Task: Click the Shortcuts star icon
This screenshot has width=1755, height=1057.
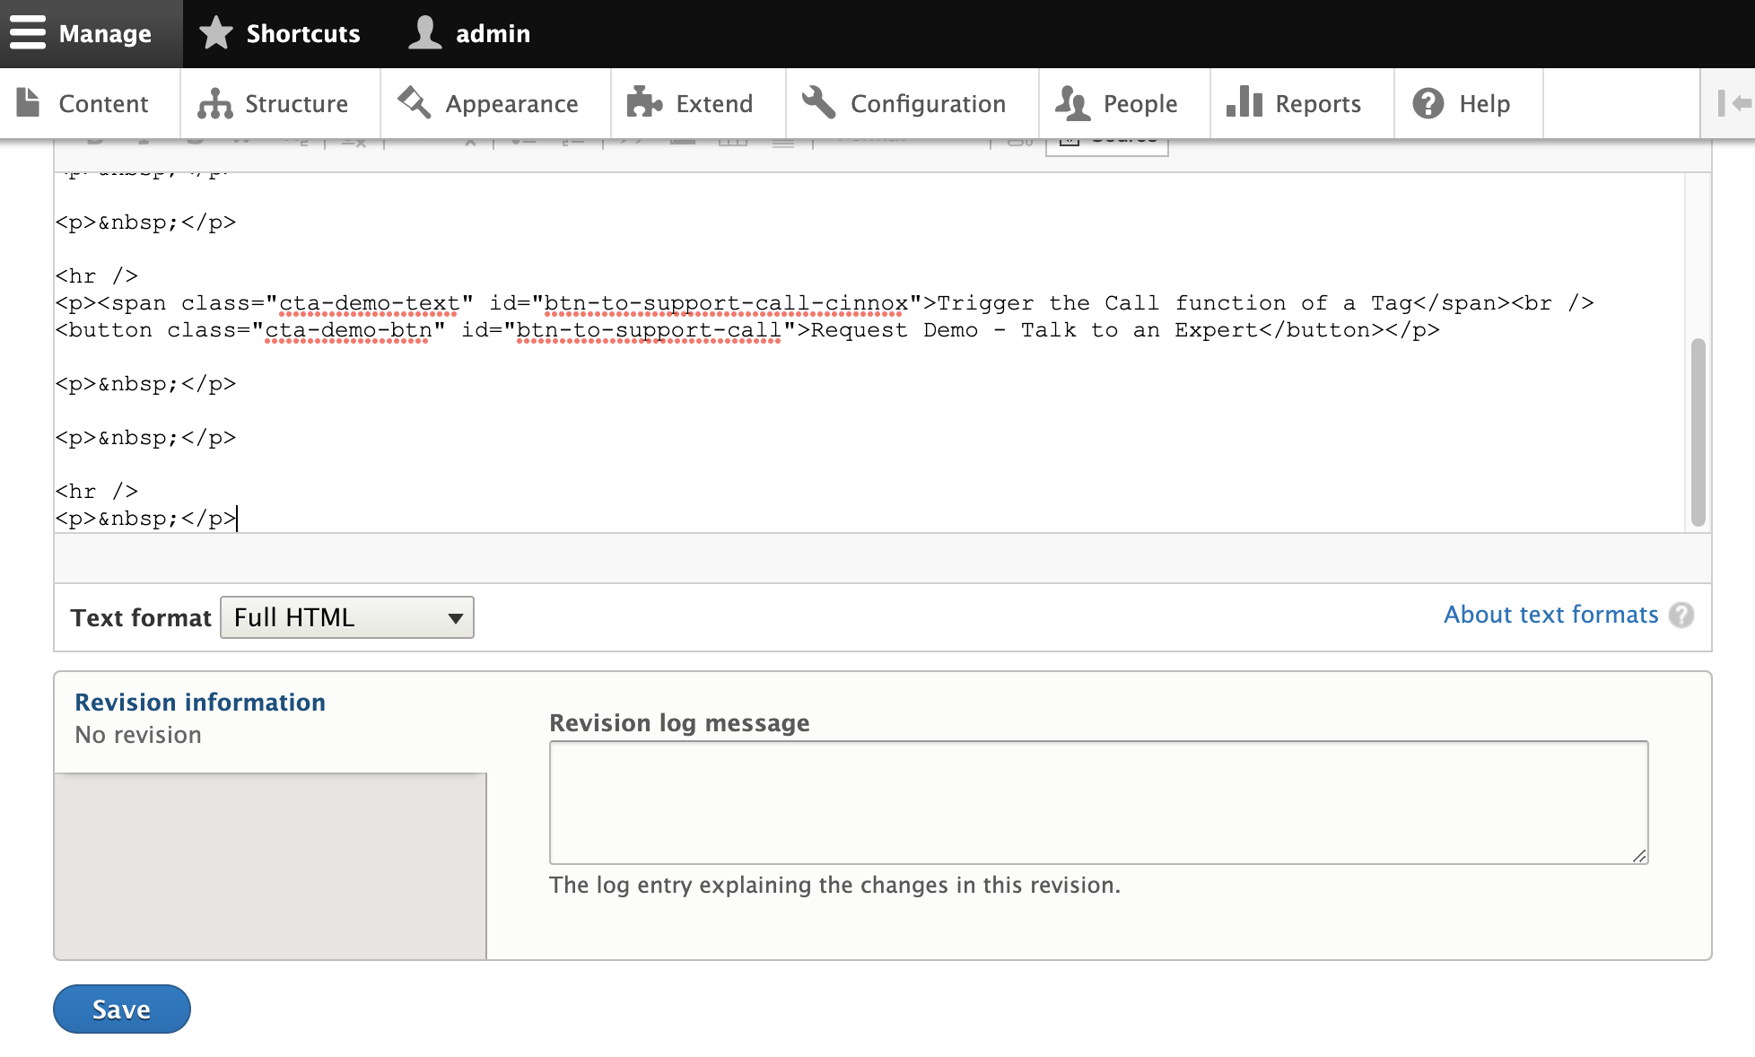Action: (216, 33)
